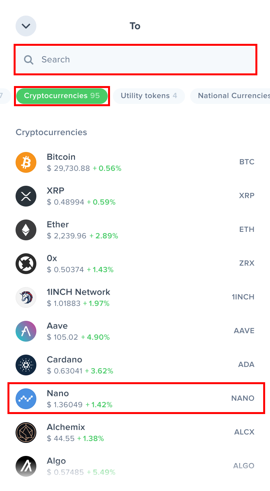The width and height of the screenshot is (270, 491).
Task: Click the 1INCH unicorn logo
Action: (x=26, y=297)
